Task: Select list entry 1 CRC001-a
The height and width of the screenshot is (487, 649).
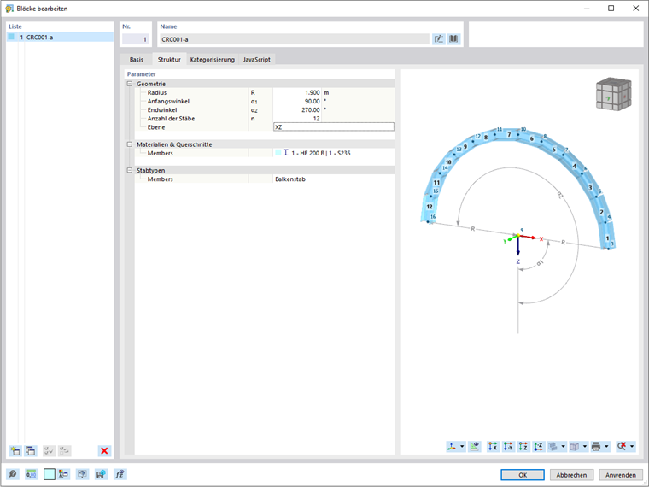Action: click(x=60, y=38)
